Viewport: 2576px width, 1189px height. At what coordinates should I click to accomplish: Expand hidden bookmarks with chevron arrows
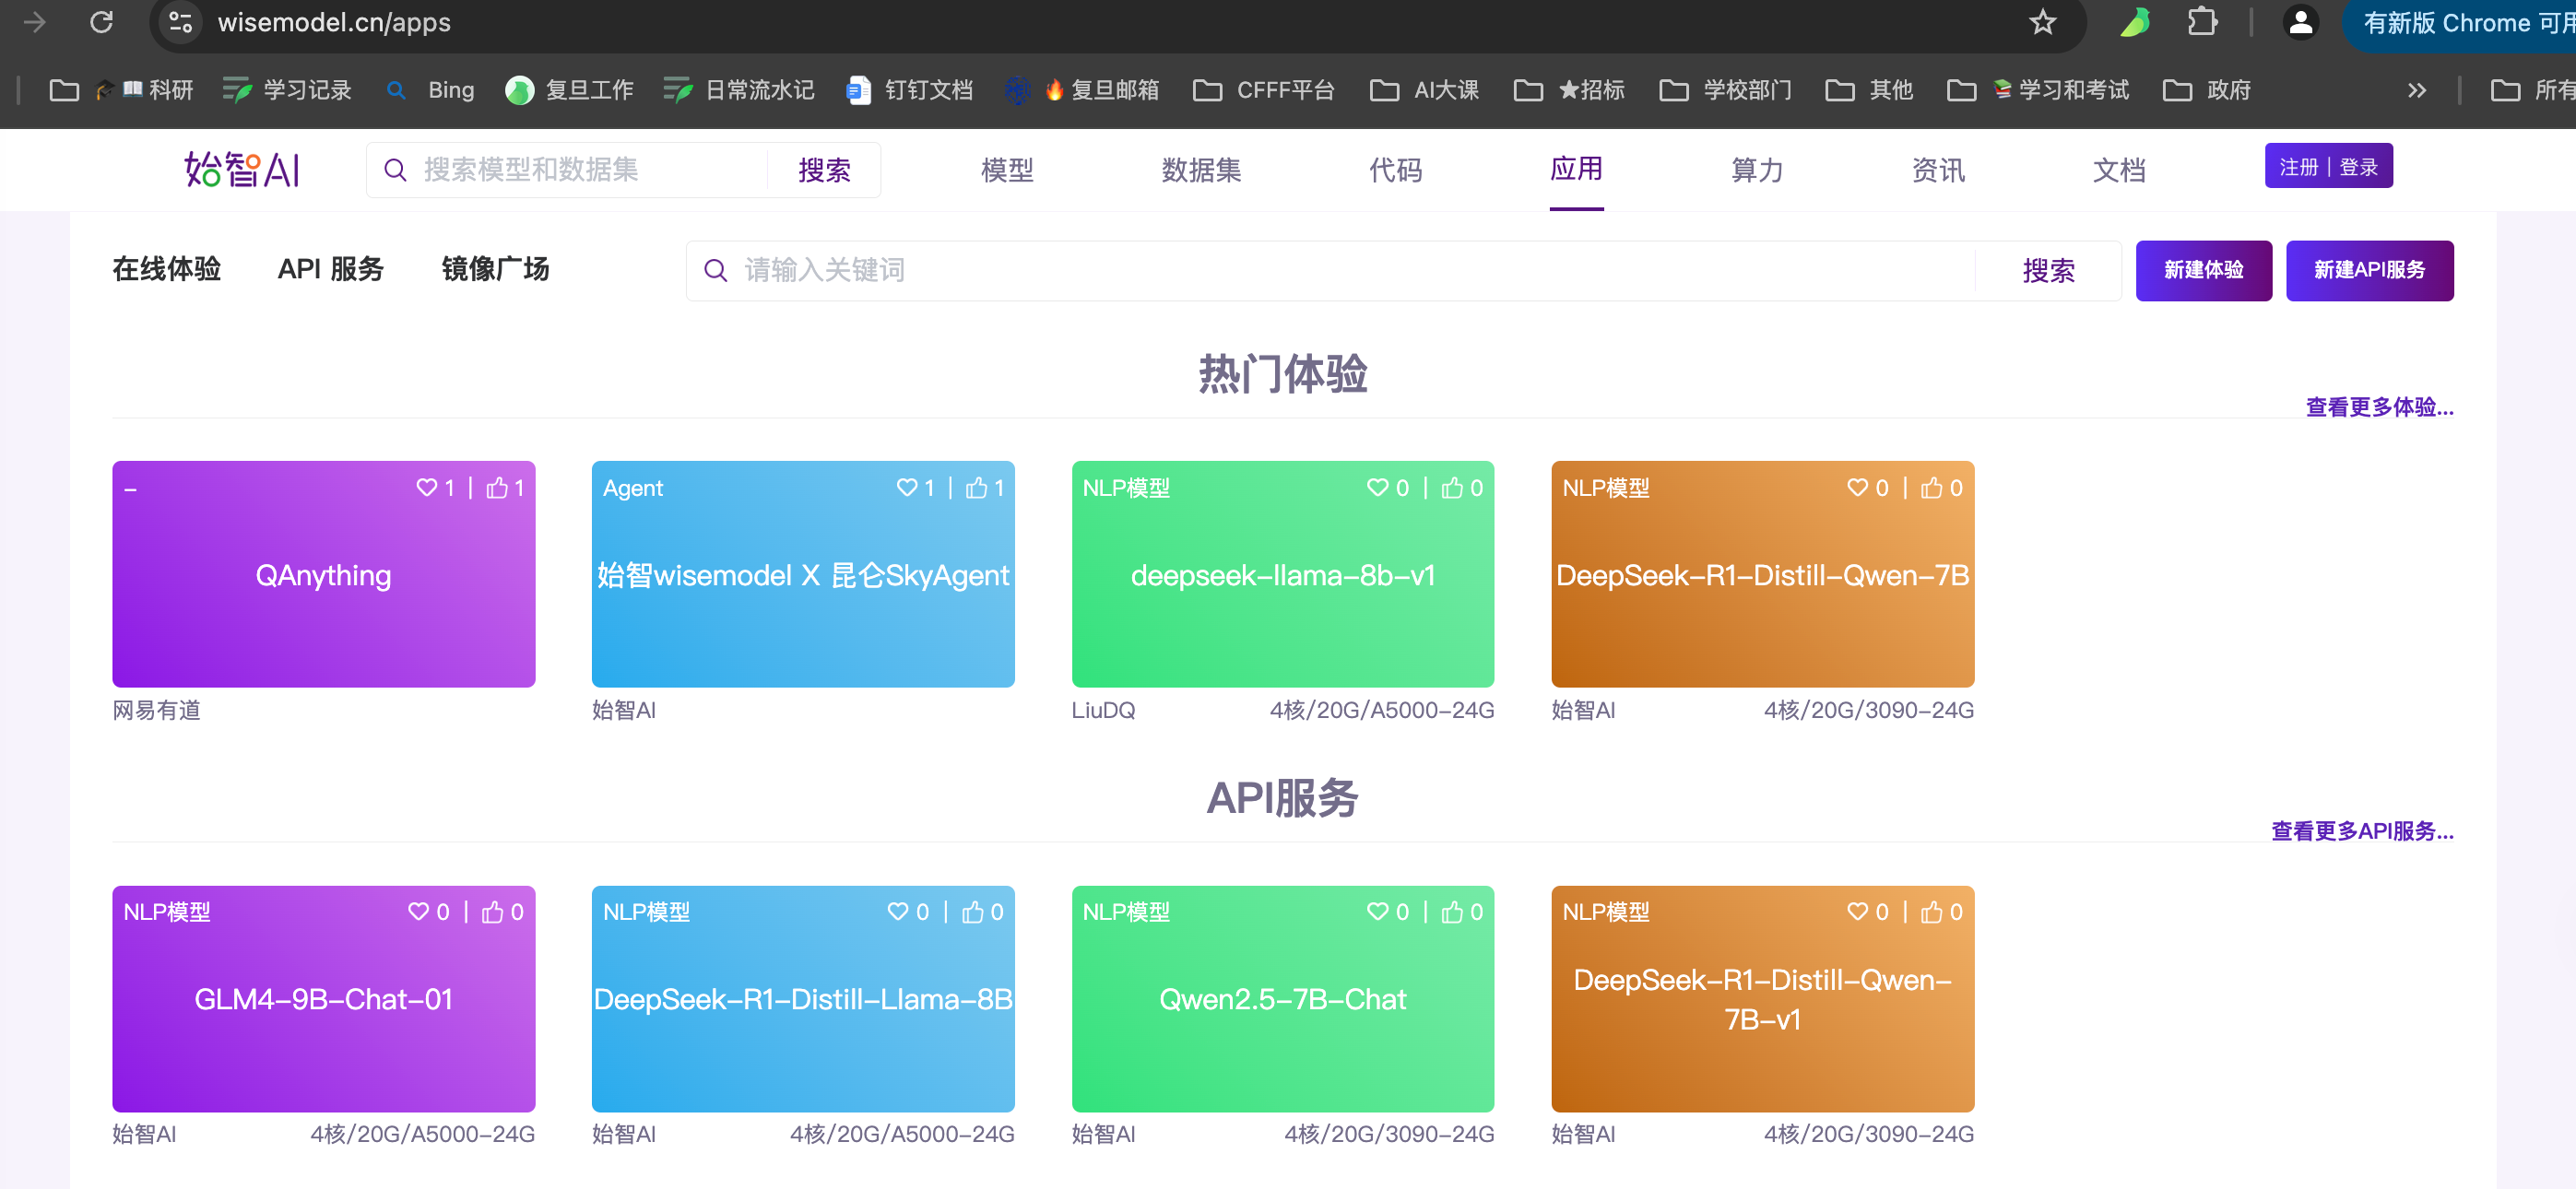pos(2416,91)
